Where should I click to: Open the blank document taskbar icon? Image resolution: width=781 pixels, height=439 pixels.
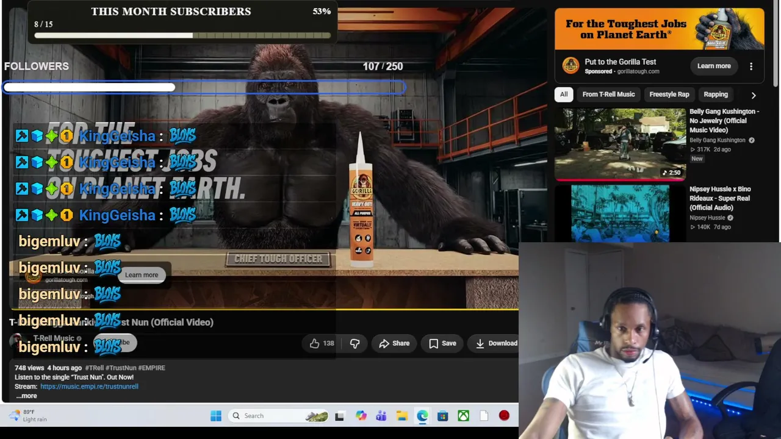[484, 416]
